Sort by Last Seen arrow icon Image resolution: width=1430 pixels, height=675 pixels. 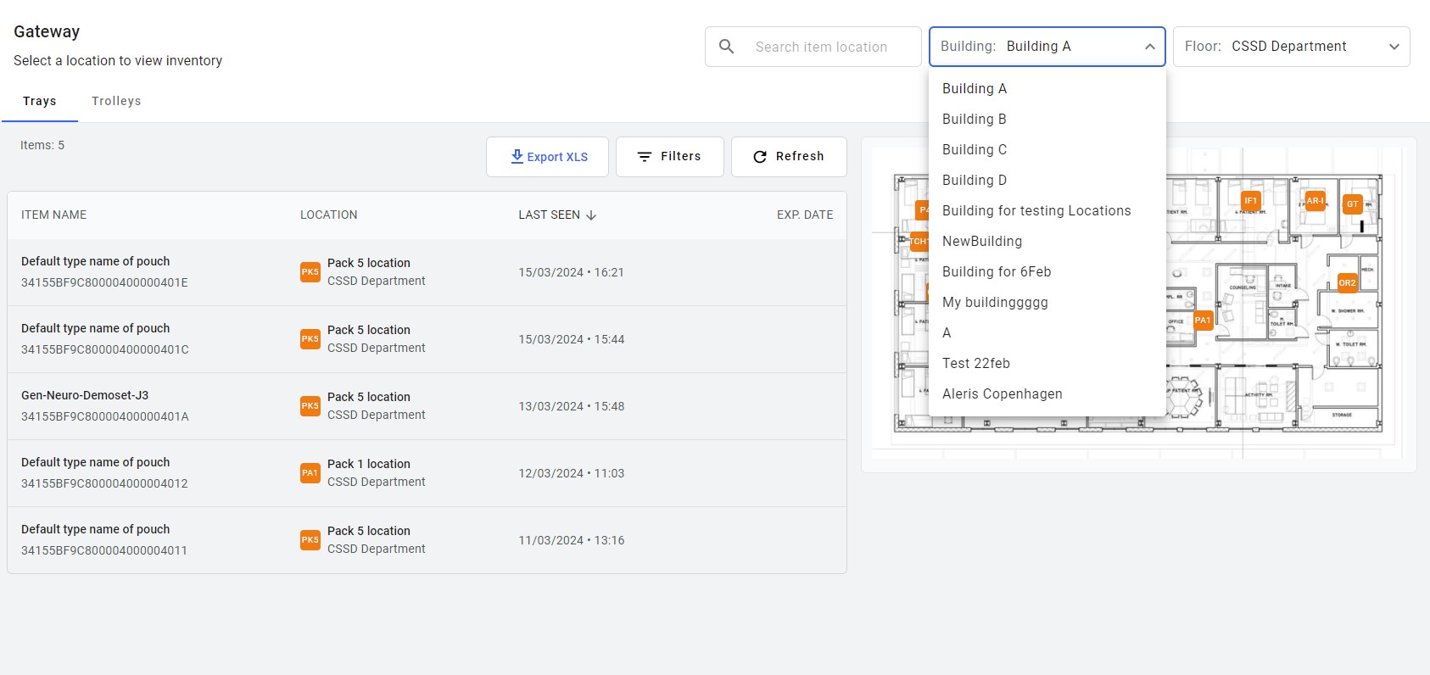point(591,215)
